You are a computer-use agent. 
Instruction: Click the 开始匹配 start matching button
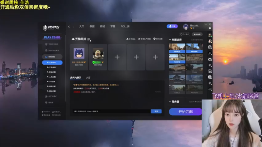click(185, 112)
